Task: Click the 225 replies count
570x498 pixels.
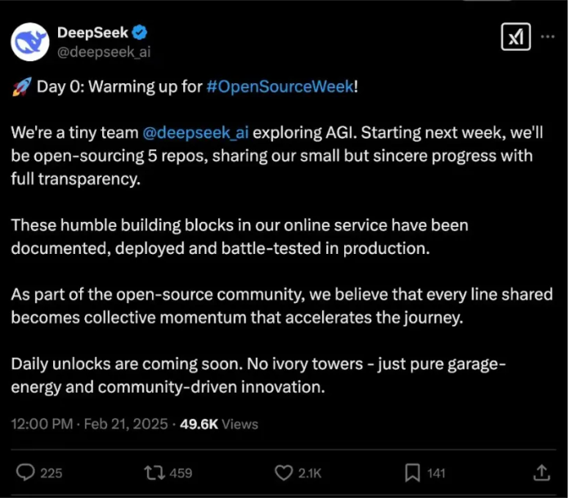Action: coord(52,473)
